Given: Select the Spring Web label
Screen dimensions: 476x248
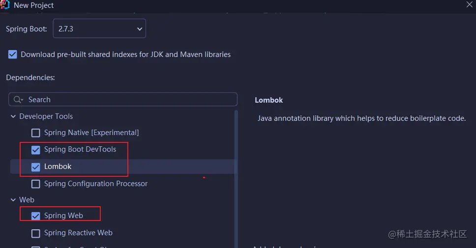Looking at the screenshot, I should click(x=63, y=216).
